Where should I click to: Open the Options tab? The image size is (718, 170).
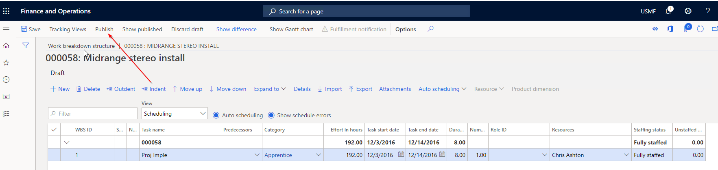point(406,29)
